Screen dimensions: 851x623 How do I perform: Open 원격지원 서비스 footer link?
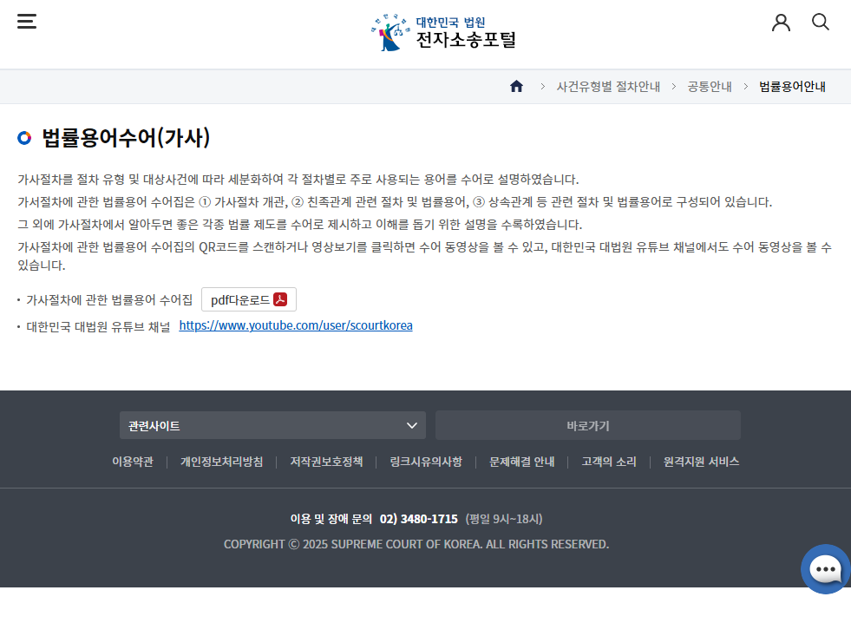coord(701,462)
